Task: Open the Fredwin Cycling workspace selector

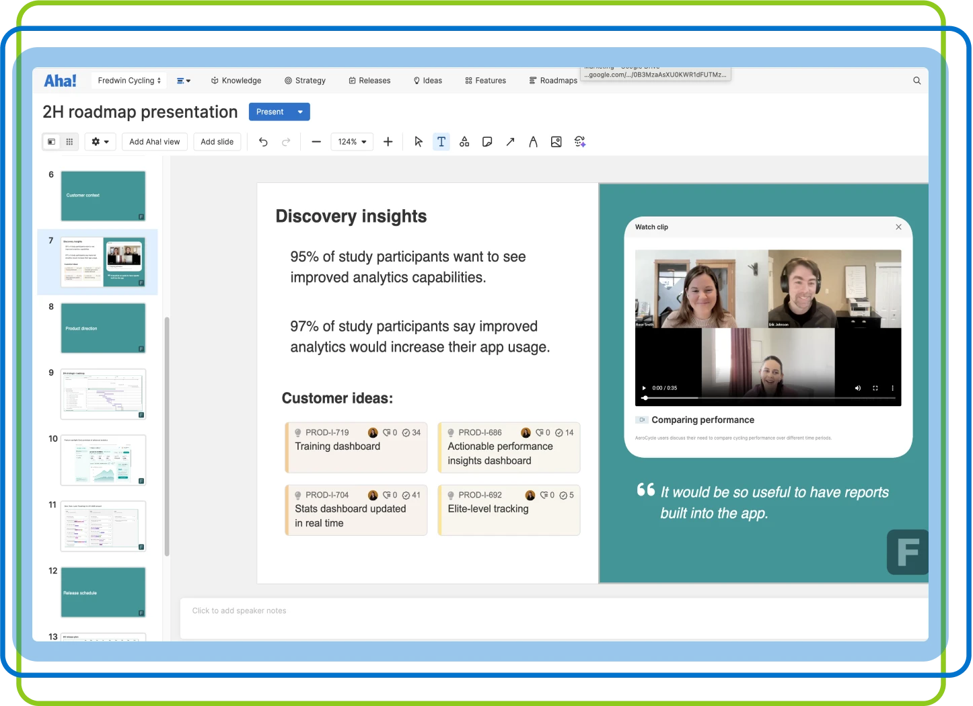Action: (129, 81)
